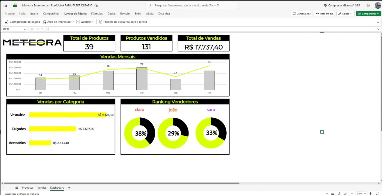Screen dimensions: 382x195
Task: Click the Meteora logo image
Action: (x=32, y=43)
